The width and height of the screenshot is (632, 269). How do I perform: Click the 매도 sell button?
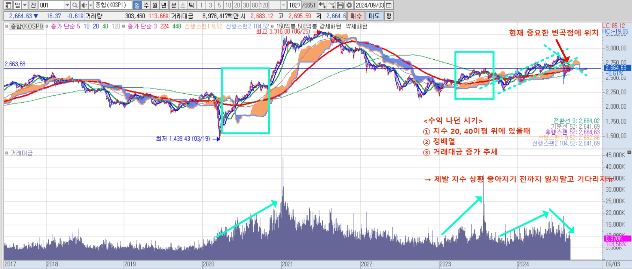click(374, 16)
